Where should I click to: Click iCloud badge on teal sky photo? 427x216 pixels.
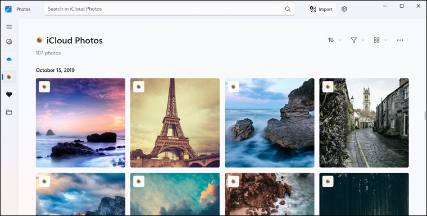coord(139,181)
